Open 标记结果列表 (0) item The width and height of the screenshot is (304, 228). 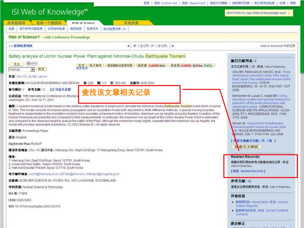coord(115,29)
